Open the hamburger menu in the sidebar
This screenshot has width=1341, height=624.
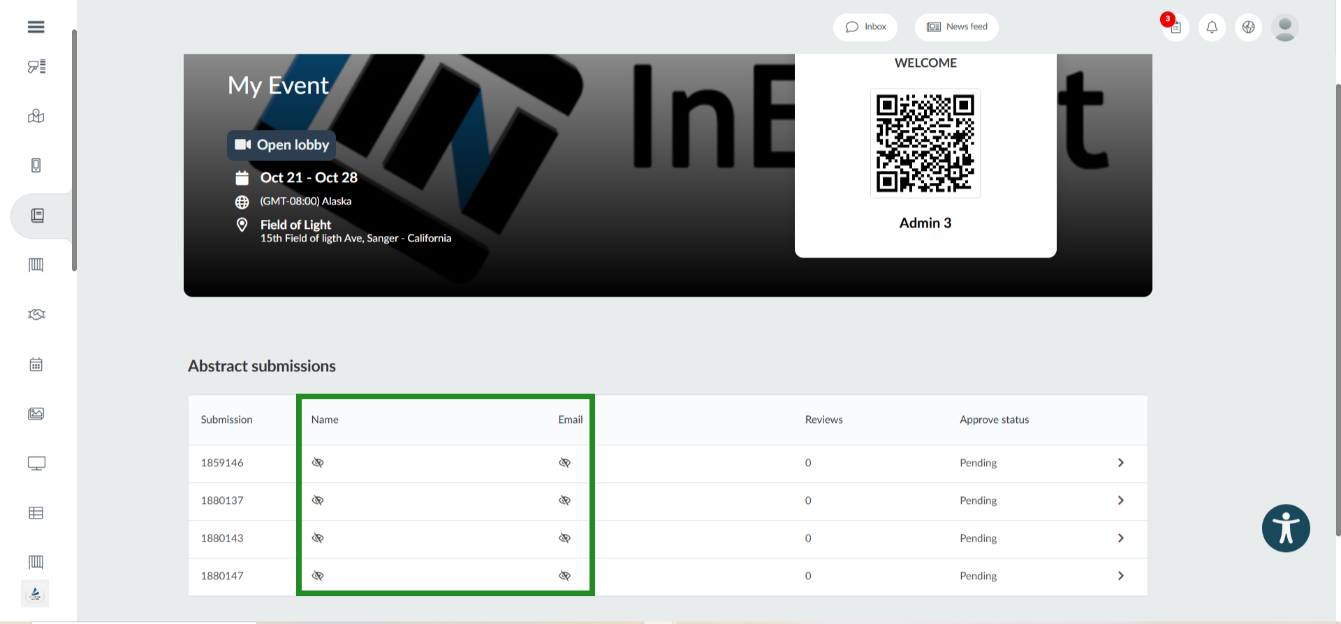point(36,27)
